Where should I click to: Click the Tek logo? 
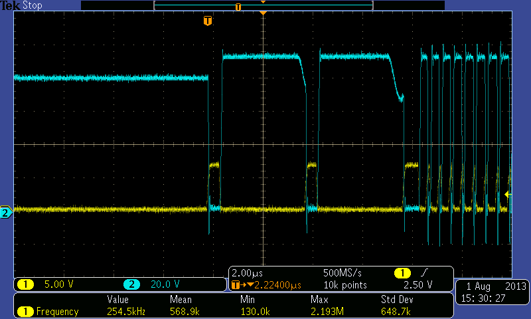point(10,5)
